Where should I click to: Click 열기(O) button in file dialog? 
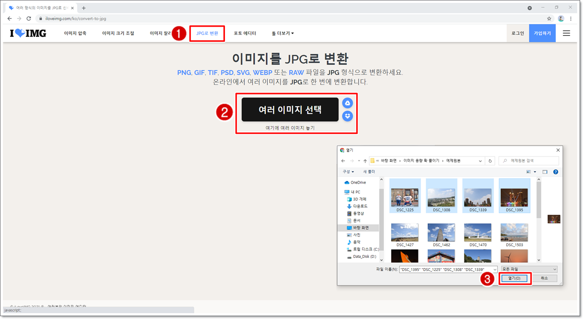click(514, 278)
